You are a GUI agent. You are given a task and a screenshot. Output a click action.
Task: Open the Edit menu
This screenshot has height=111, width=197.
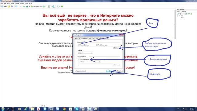tap(5, 4)
